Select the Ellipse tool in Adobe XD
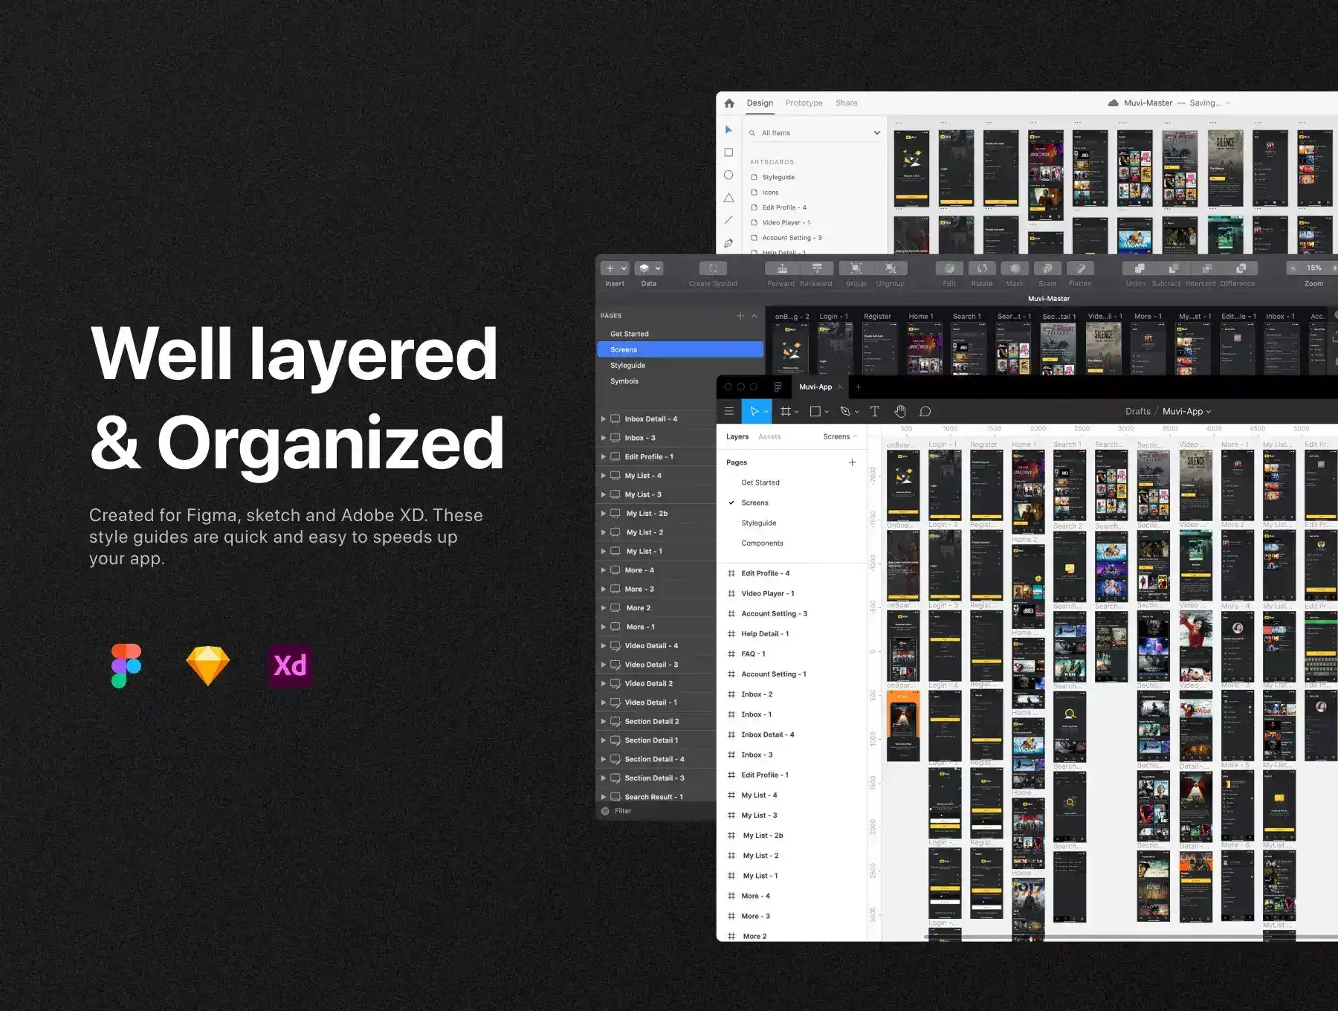Screen dimensions: 1338x1011 coord(728,175)
